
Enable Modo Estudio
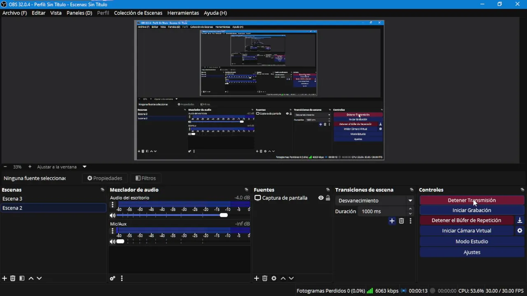coord(471,241)
